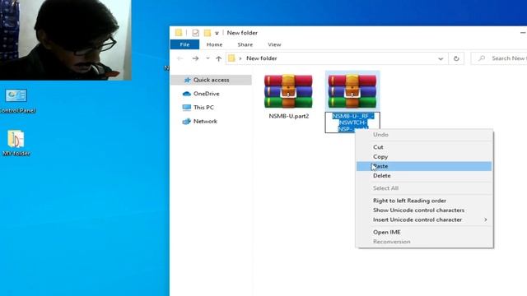Click the Quick access star icon
Image resolution: width=527 pixels, height=296 pixels.
coord(187,80)
